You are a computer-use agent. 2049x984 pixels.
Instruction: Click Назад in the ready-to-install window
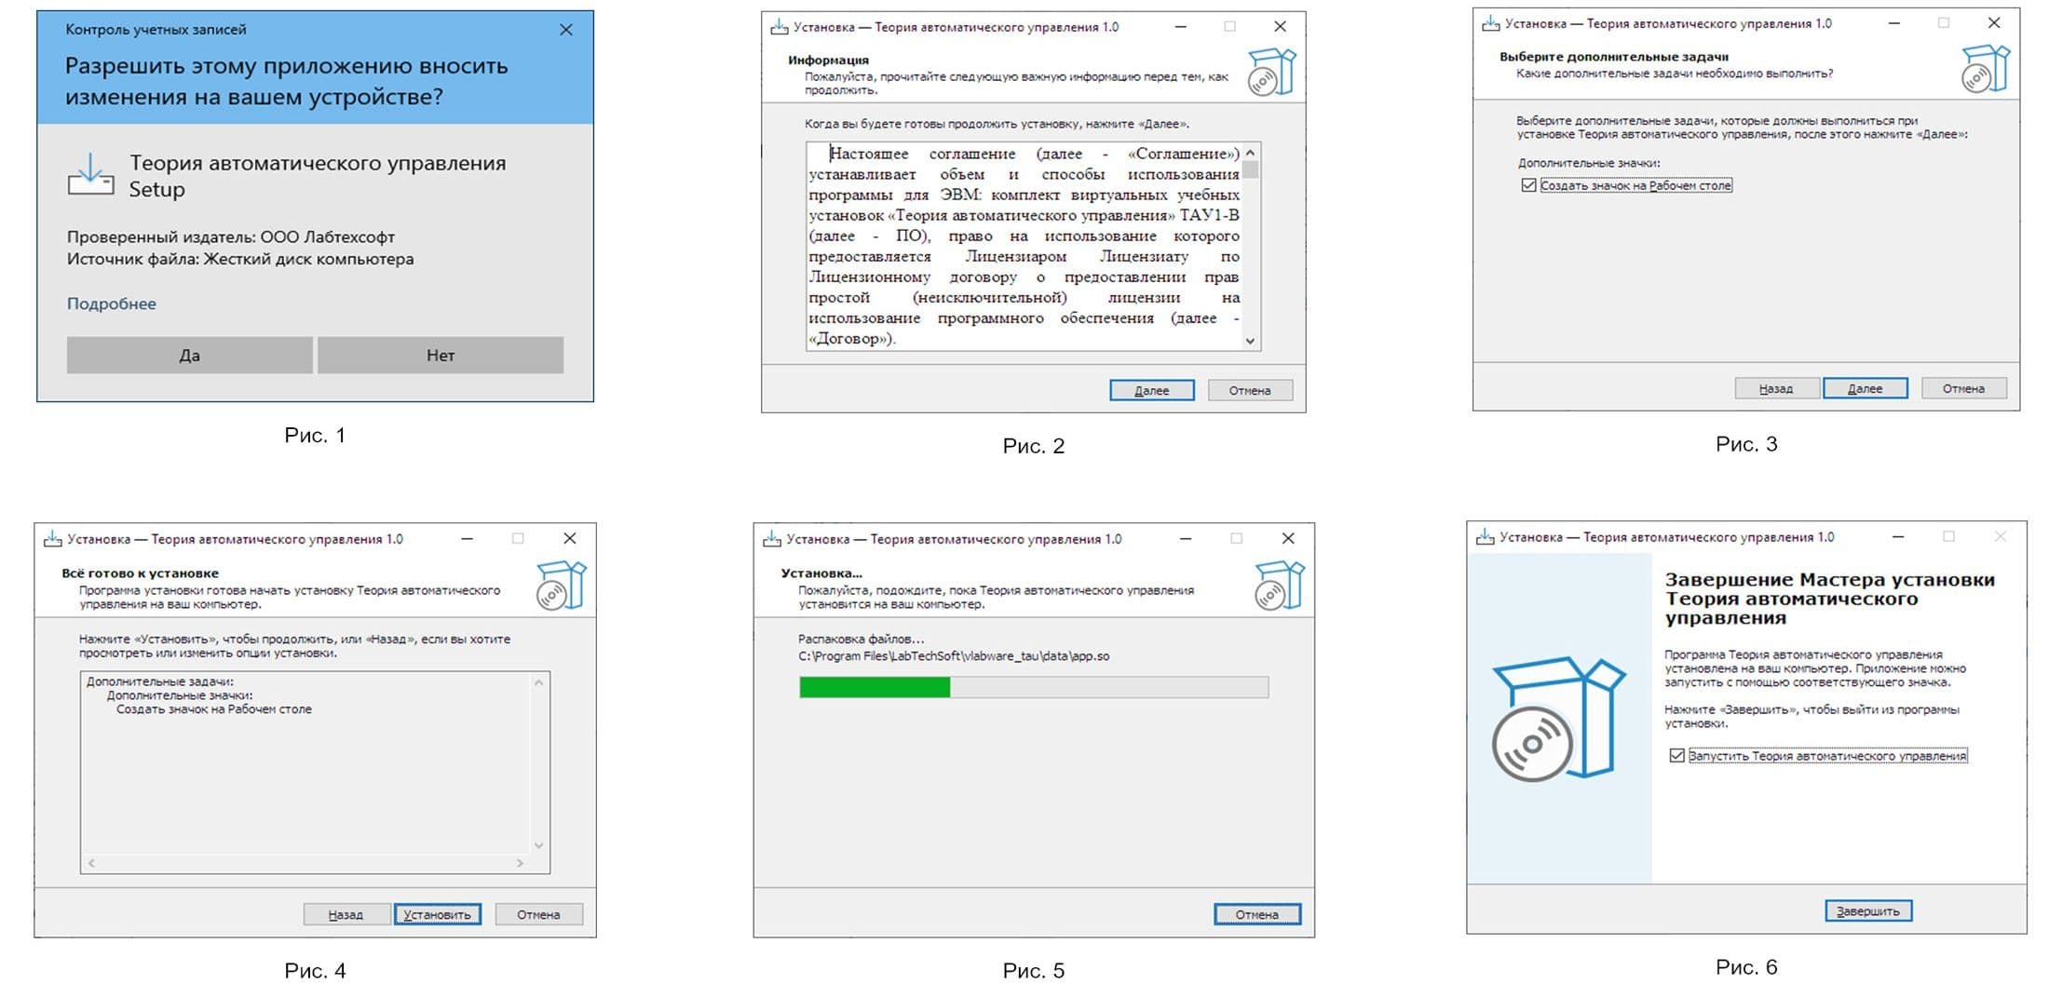(x=346, y=914)
